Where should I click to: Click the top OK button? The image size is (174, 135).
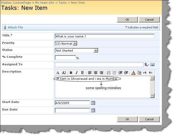pyautogui.click(x=127, y=20)
